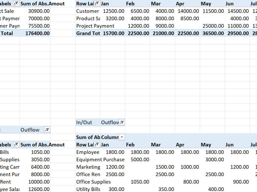Select Customer February value 6500.00
257x192 pixels.
(138, 11)
